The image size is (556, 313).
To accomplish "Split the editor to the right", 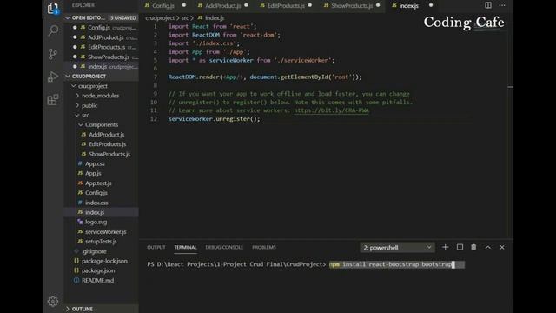I will (x=488, y=5).
